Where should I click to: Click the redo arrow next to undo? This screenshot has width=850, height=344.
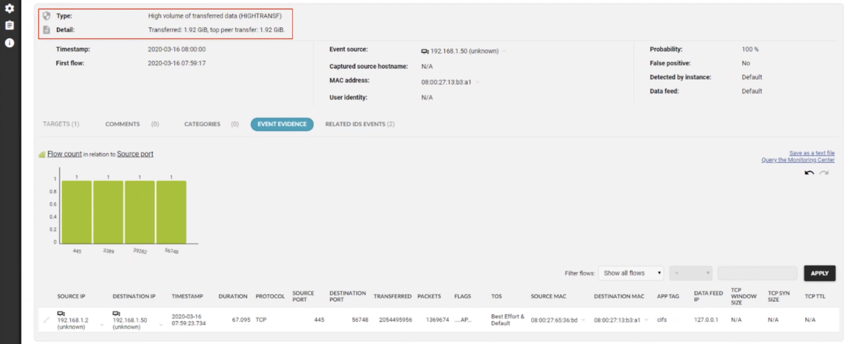pos(824,173)
